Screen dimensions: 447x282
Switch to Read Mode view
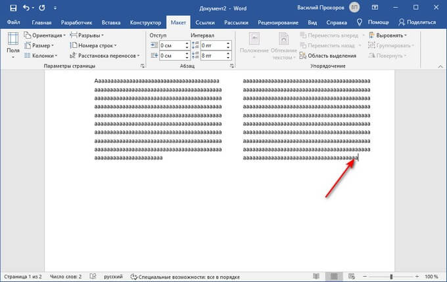[x=316, y=276]
